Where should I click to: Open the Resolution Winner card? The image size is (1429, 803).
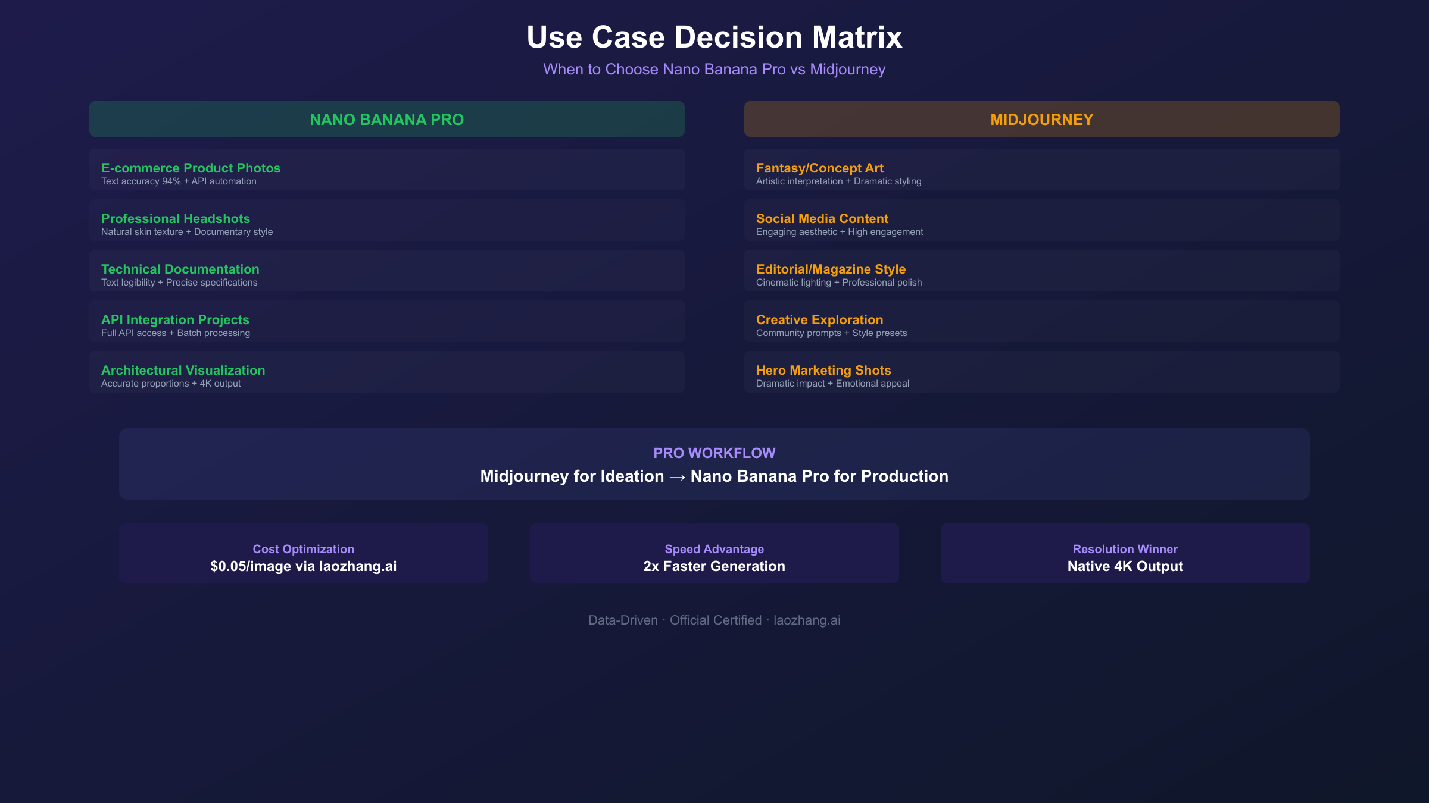pos(1125,553)
